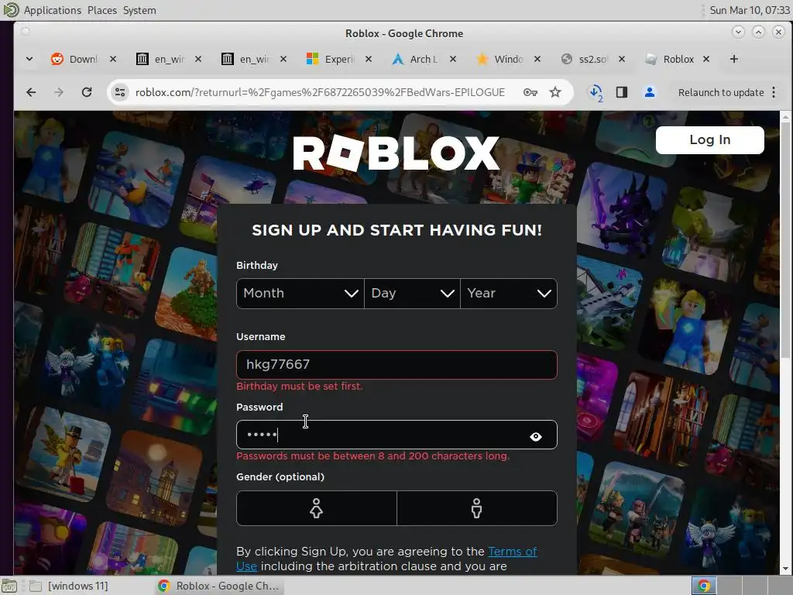Select the male gender icon
This screenshot has height=595, width=793.
point(476,508)
